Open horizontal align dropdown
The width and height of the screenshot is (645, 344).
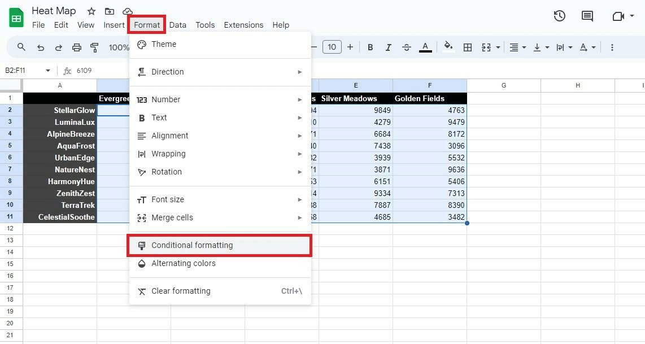pos(518,47)
